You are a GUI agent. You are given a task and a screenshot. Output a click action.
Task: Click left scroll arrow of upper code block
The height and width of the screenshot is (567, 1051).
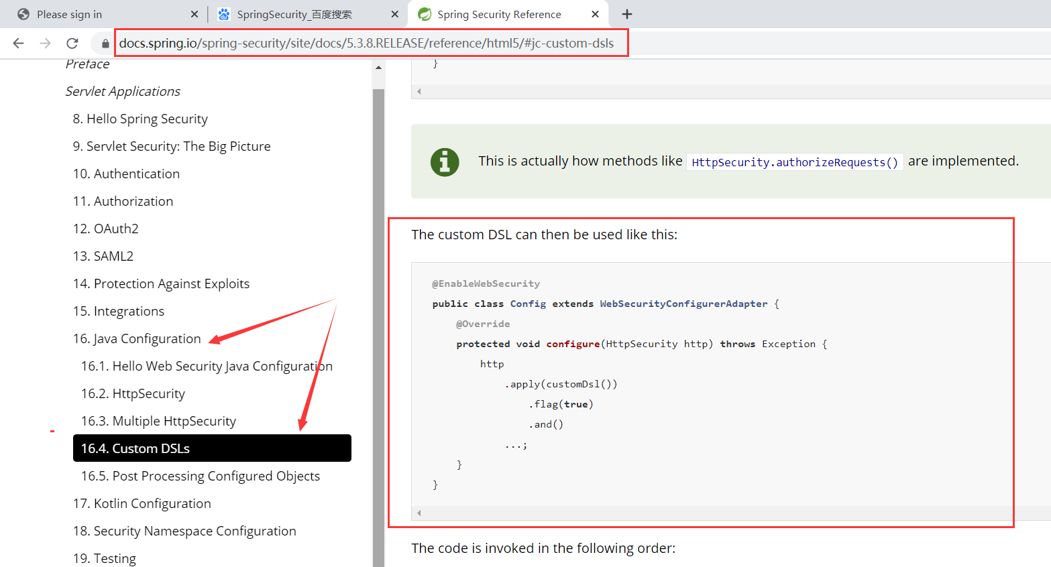coord(419,91)
